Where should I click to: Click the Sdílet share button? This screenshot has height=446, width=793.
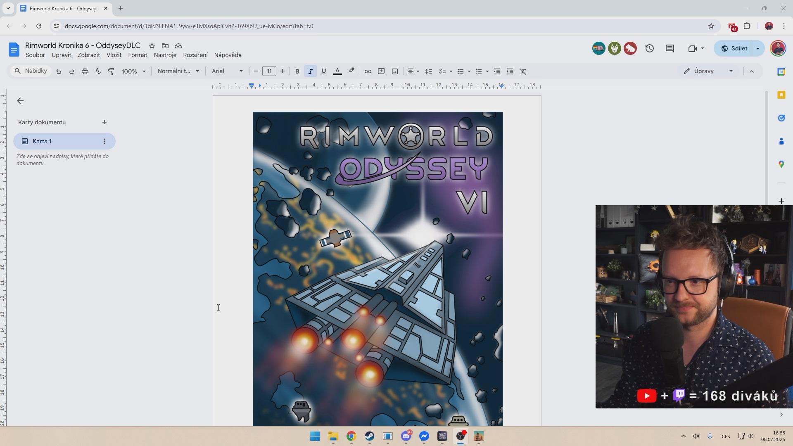click(734, 48)
